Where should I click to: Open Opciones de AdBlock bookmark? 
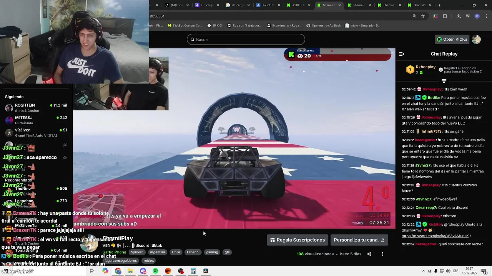[x=324, y=26]
